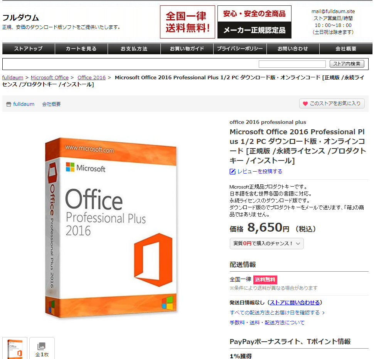
Task: Expand the 実質0円で購入のチャンス dropdown
Action: point(266,244)
